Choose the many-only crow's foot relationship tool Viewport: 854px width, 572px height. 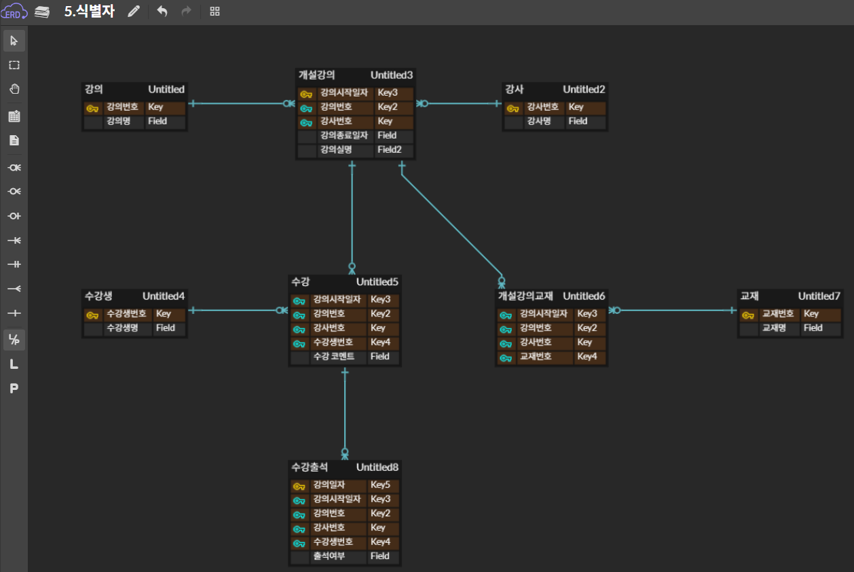tap(14, 289)
